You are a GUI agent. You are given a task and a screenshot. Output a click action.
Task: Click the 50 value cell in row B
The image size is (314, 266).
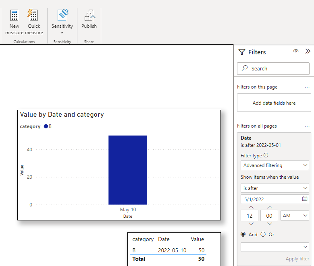tap(202, 250)
